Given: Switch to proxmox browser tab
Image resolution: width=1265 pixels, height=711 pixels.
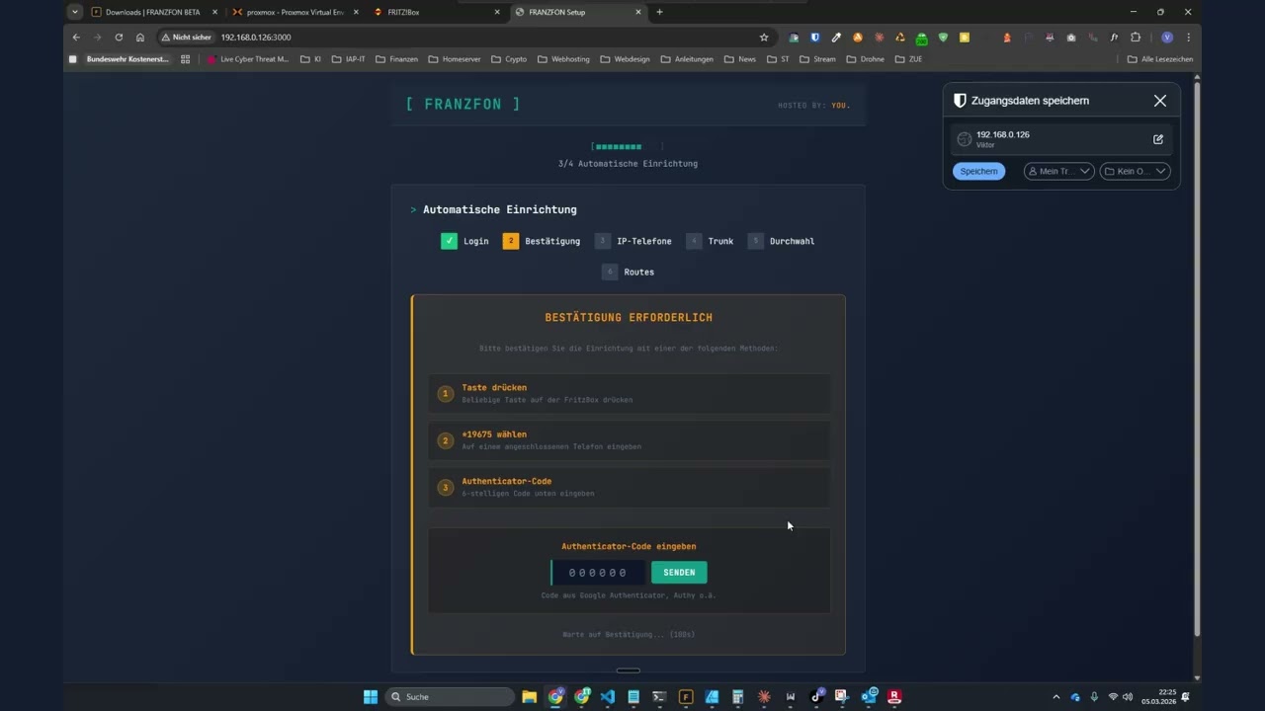Looking at the screenshot, I should click(293, 12).
